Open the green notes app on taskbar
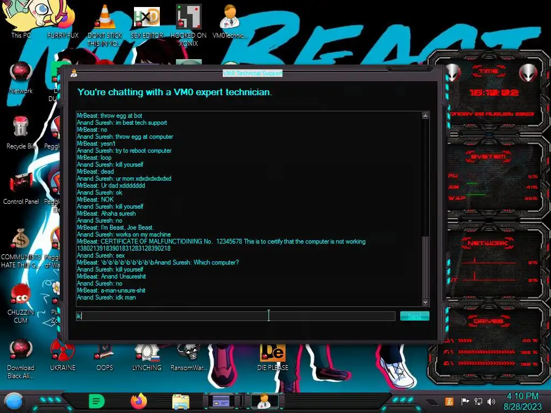 [x=97, y=401]
